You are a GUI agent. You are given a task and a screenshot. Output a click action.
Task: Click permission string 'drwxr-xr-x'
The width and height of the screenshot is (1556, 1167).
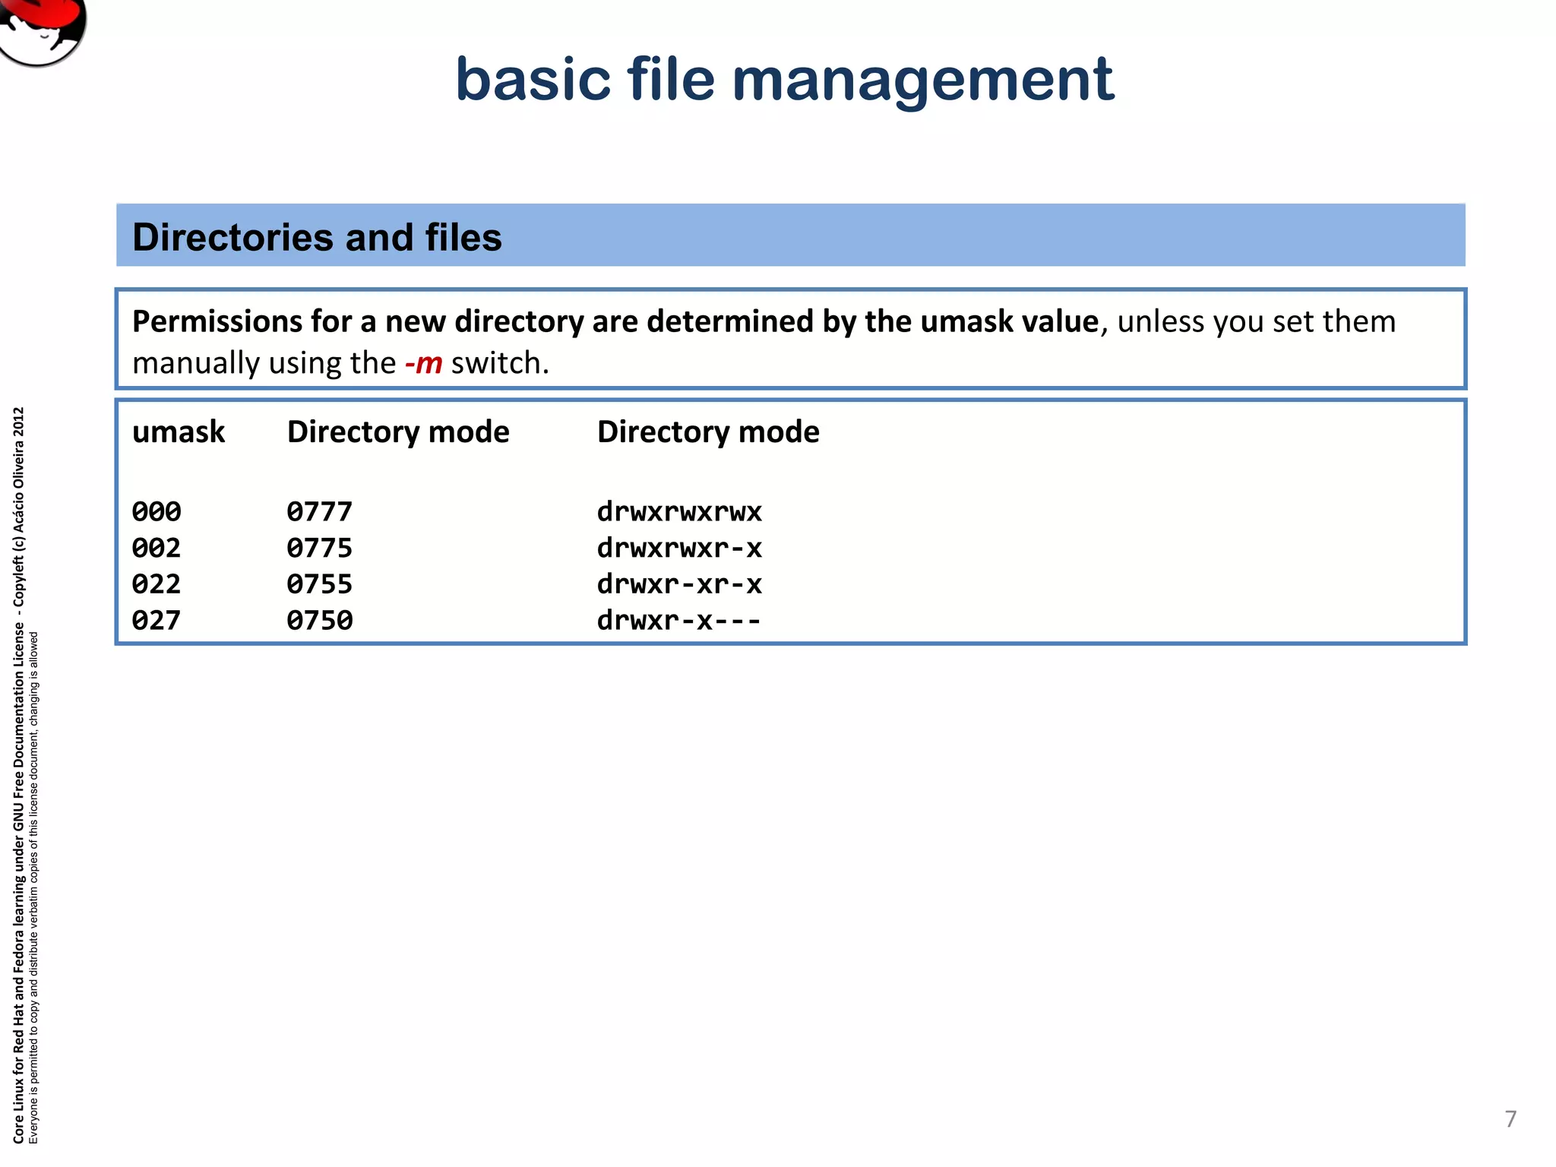(x=679, y=584)
